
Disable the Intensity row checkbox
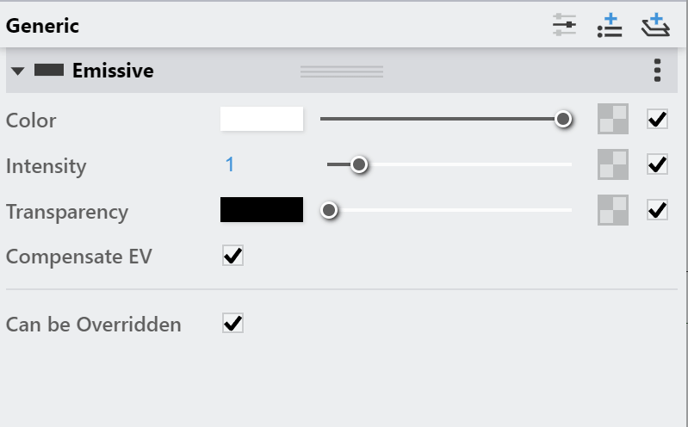click(x=657, y=164)
